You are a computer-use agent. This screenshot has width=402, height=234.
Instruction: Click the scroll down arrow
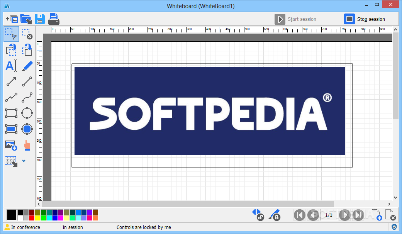pyautogui.click(x=395, y=198)
